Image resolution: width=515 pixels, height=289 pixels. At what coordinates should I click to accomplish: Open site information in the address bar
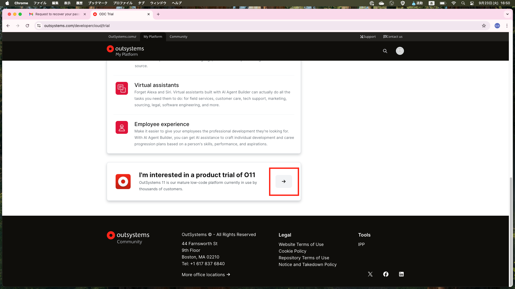tap(39, 26)
